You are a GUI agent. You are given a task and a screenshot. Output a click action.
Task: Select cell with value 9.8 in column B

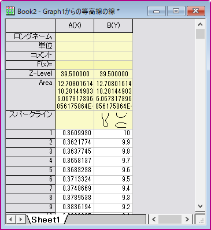pos(113,152)
